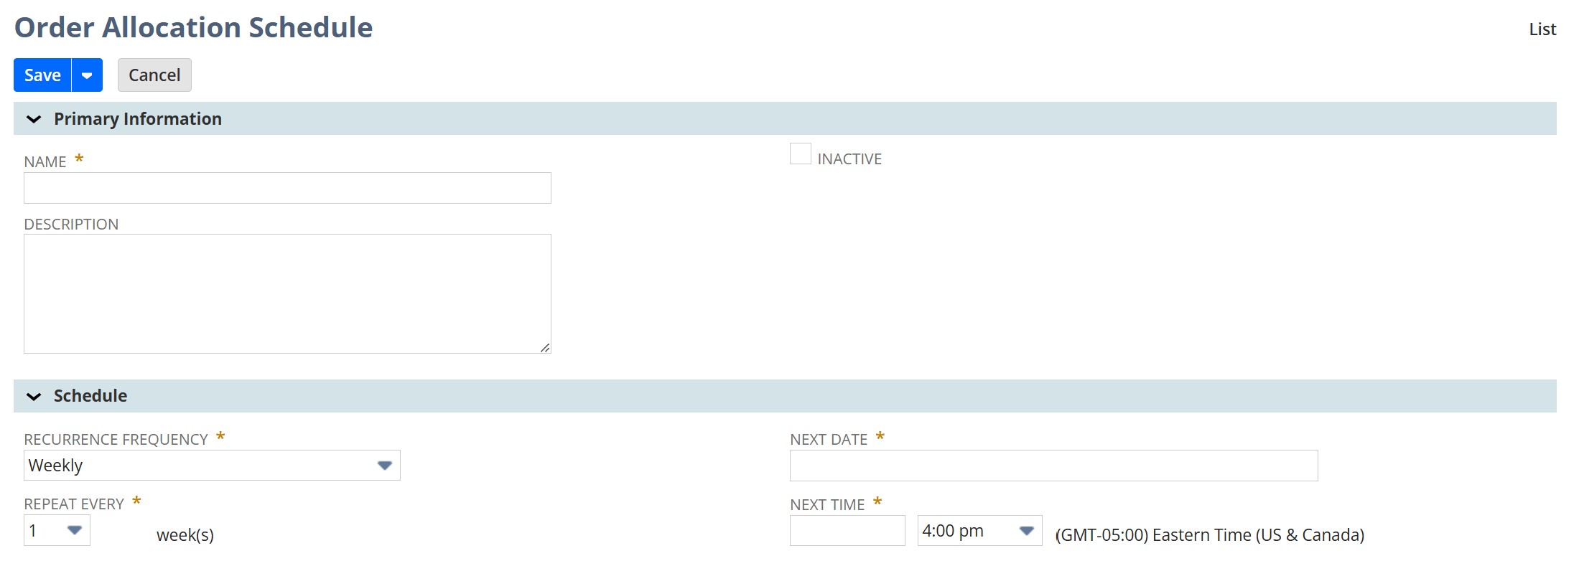The height and width of the screenshot is (566, 1579).
Task: Click the Schedule section header
Action: pyautogui.click(x=90, y=396)
